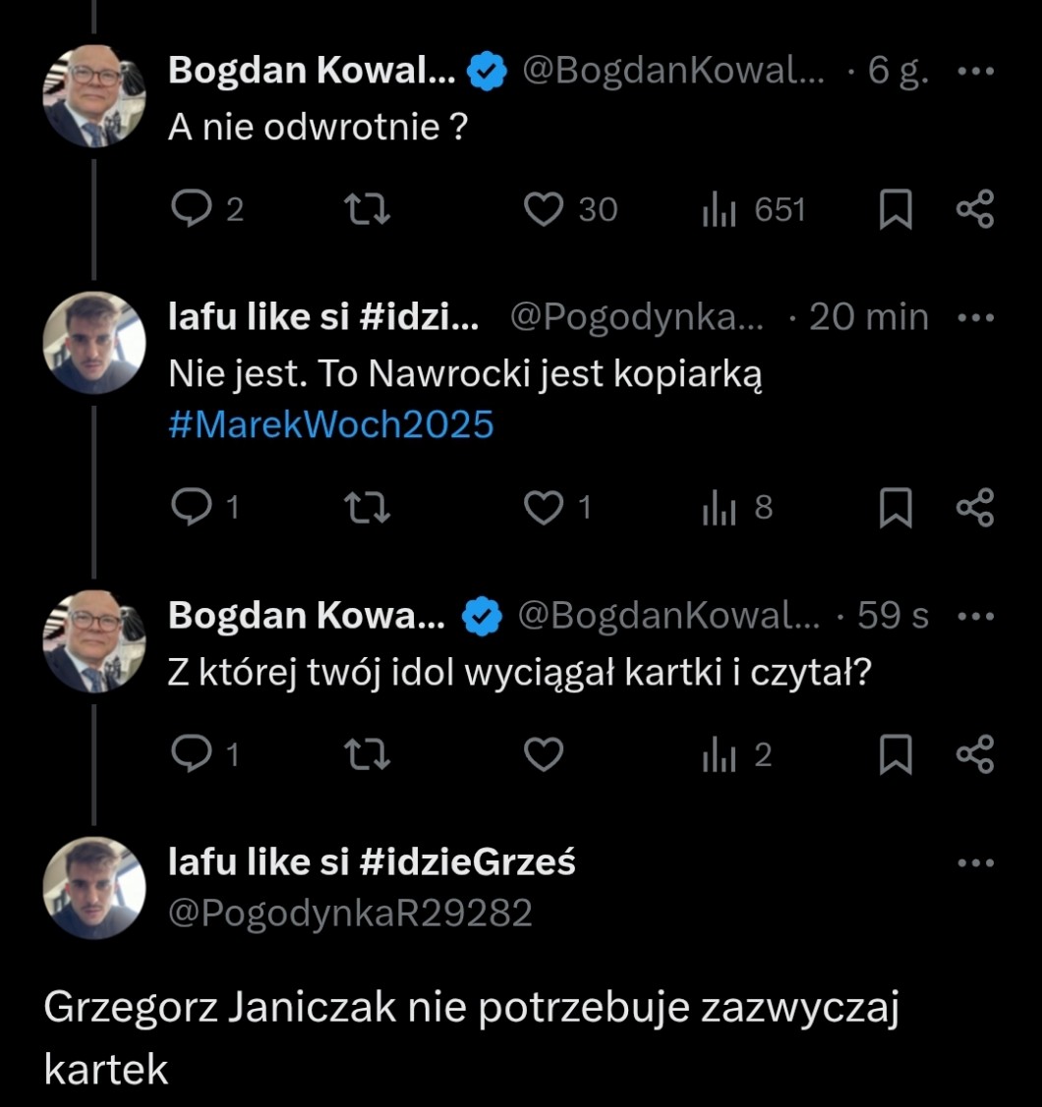Share the "Nawrocki jest kopiarką" tweet
This screenshot has height=1107, width=1042.
tap(975, 507)
